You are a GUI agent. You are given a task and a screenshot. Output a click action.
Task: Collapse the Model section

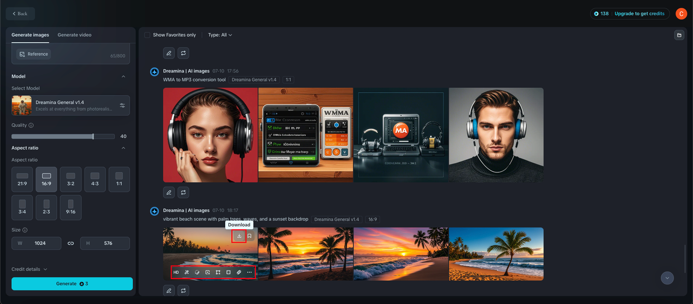point(123,76)
